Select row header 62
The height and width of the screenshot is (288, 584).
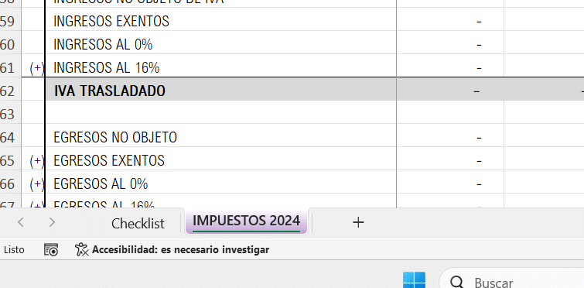tap(10, 89)
